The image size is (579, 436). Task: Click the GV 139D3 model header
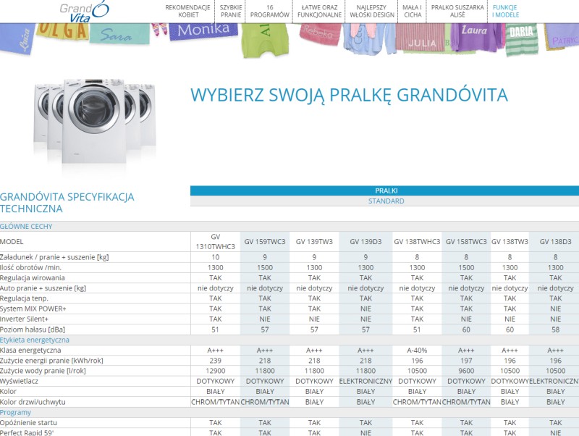[365, 242]
